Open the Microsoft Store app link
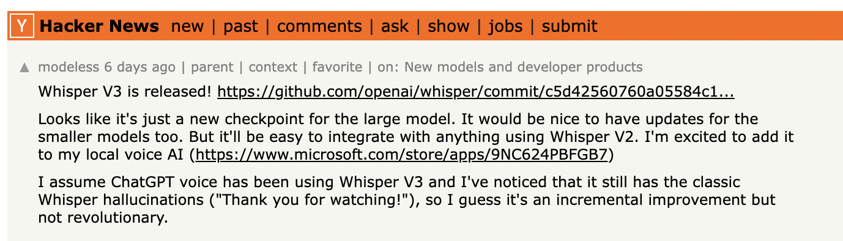Screen dimensions: 843x241 [x=402, y=155]
